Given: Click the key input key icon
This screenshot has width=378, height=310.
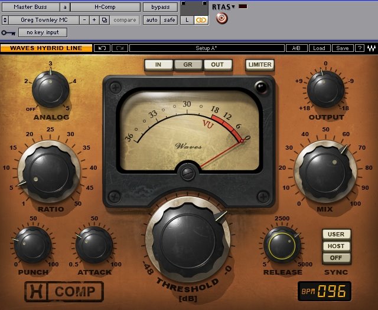Looking at the screenshot, I should tap(8, 32).
